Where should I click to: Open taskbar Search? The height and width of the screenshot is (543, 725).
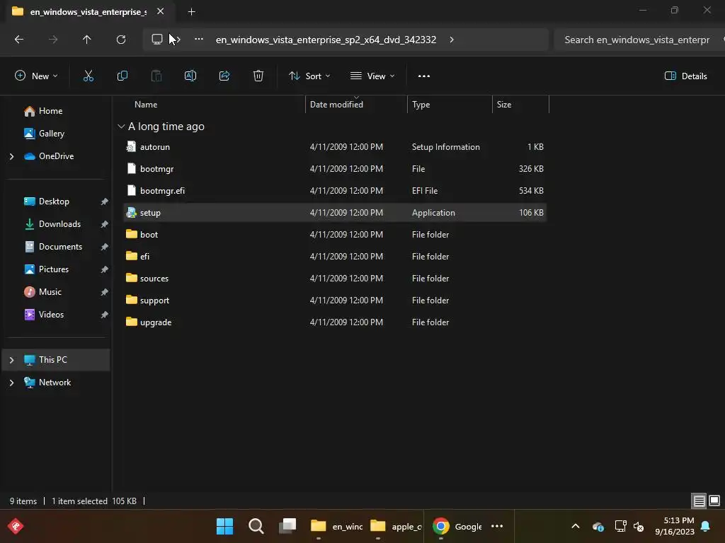click(256, 526)
